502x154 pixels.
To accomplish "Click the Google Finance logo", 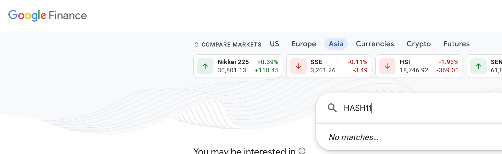I will pos(48,16).
